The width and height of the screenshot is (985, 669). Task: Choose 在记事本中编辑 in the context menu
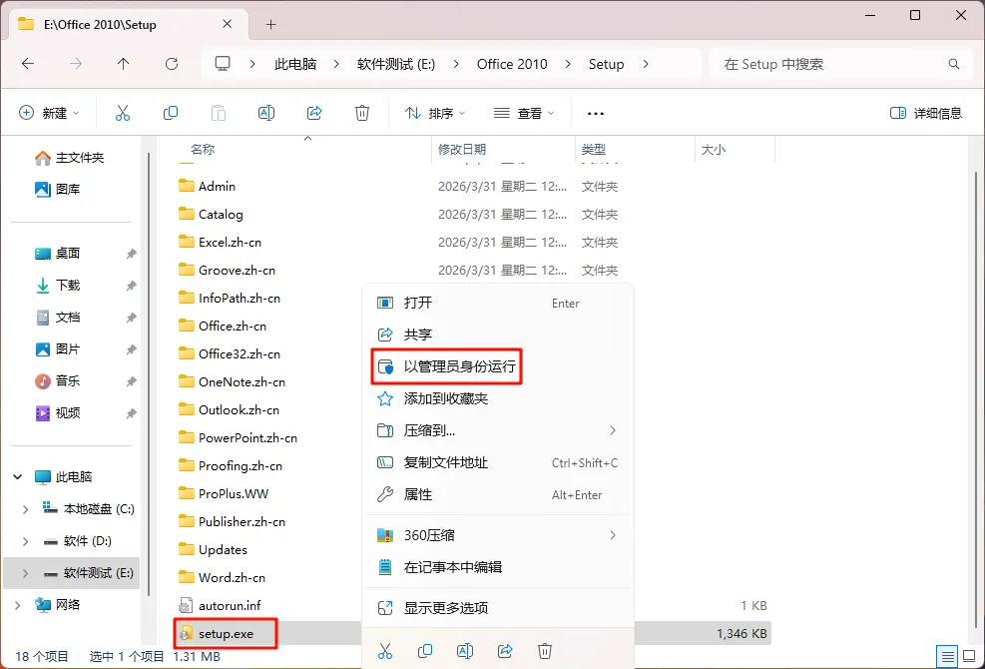coord(498,567)
